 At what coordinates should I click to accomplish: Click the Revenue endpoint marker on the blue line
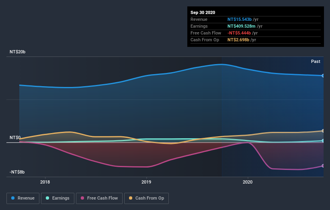click(x=323, y=75)
